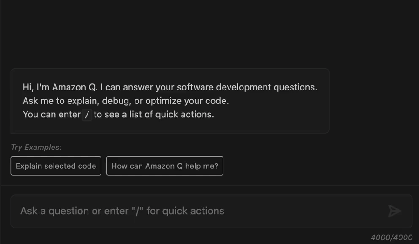Click the Explain selected code example

[x=56, y=166]
